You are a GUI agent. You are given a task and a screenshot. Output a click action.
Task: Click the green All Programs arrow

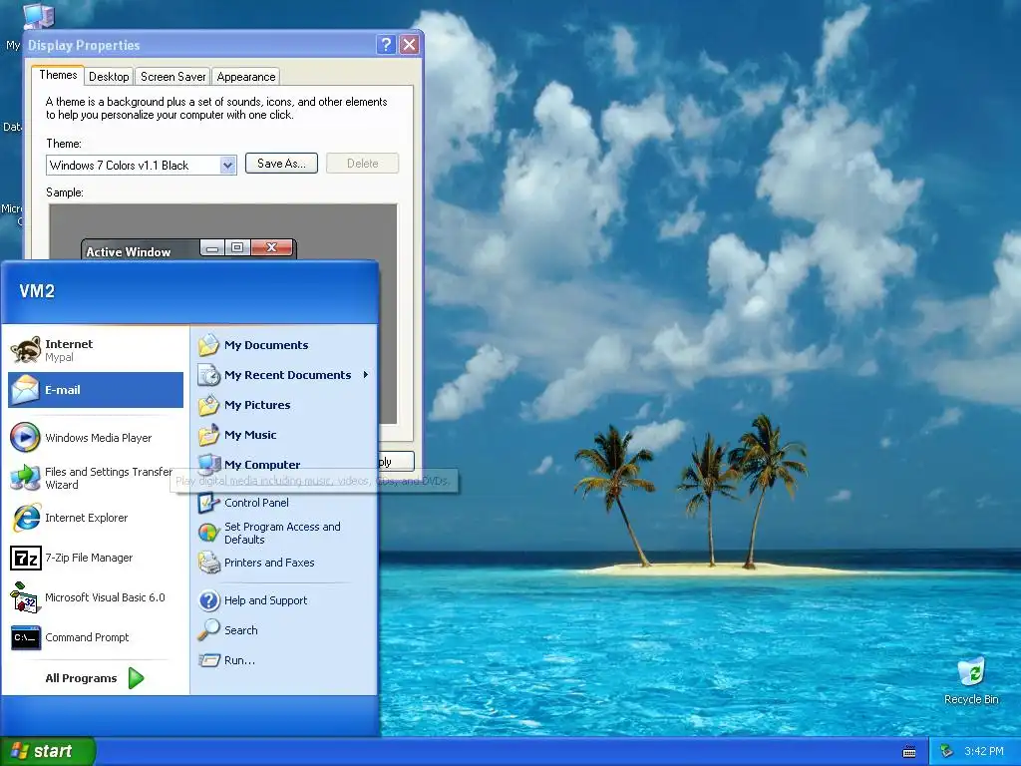tap(136, 678)
